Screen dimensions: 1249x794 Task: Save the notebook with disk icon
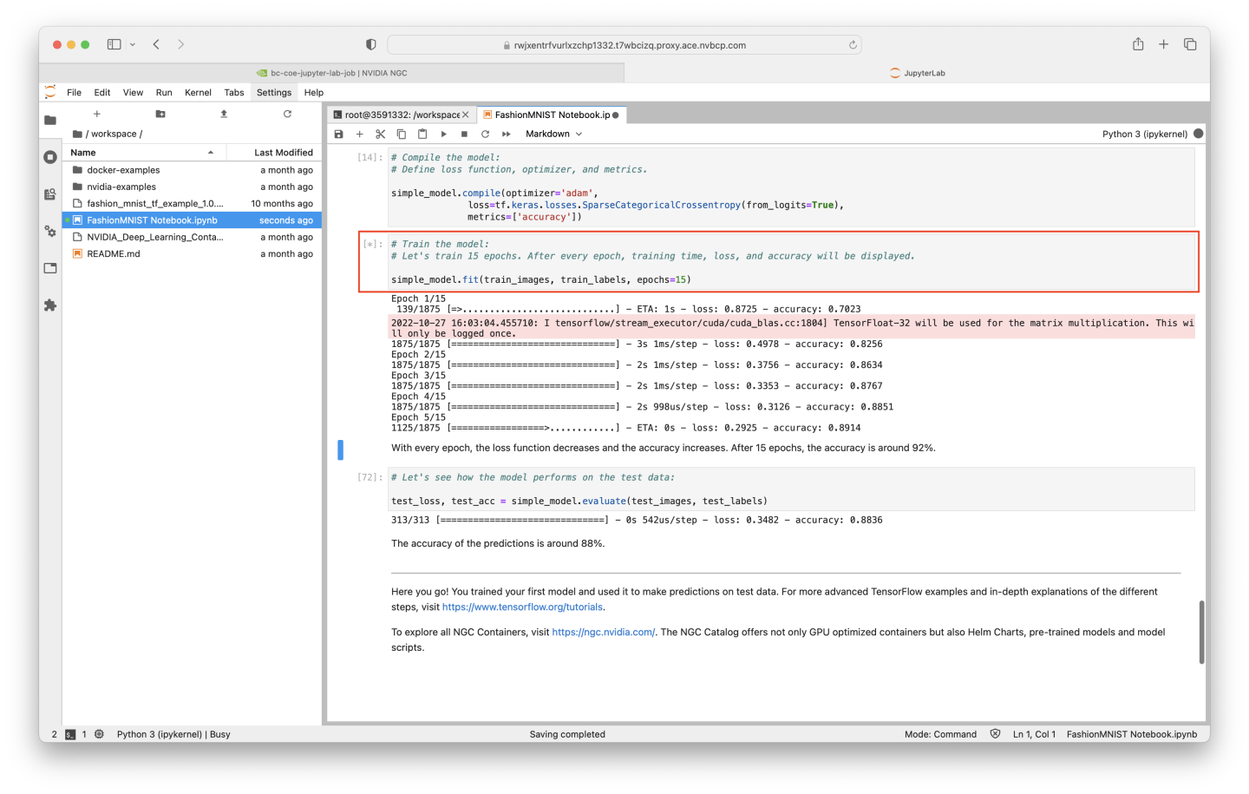pos(338,134)
